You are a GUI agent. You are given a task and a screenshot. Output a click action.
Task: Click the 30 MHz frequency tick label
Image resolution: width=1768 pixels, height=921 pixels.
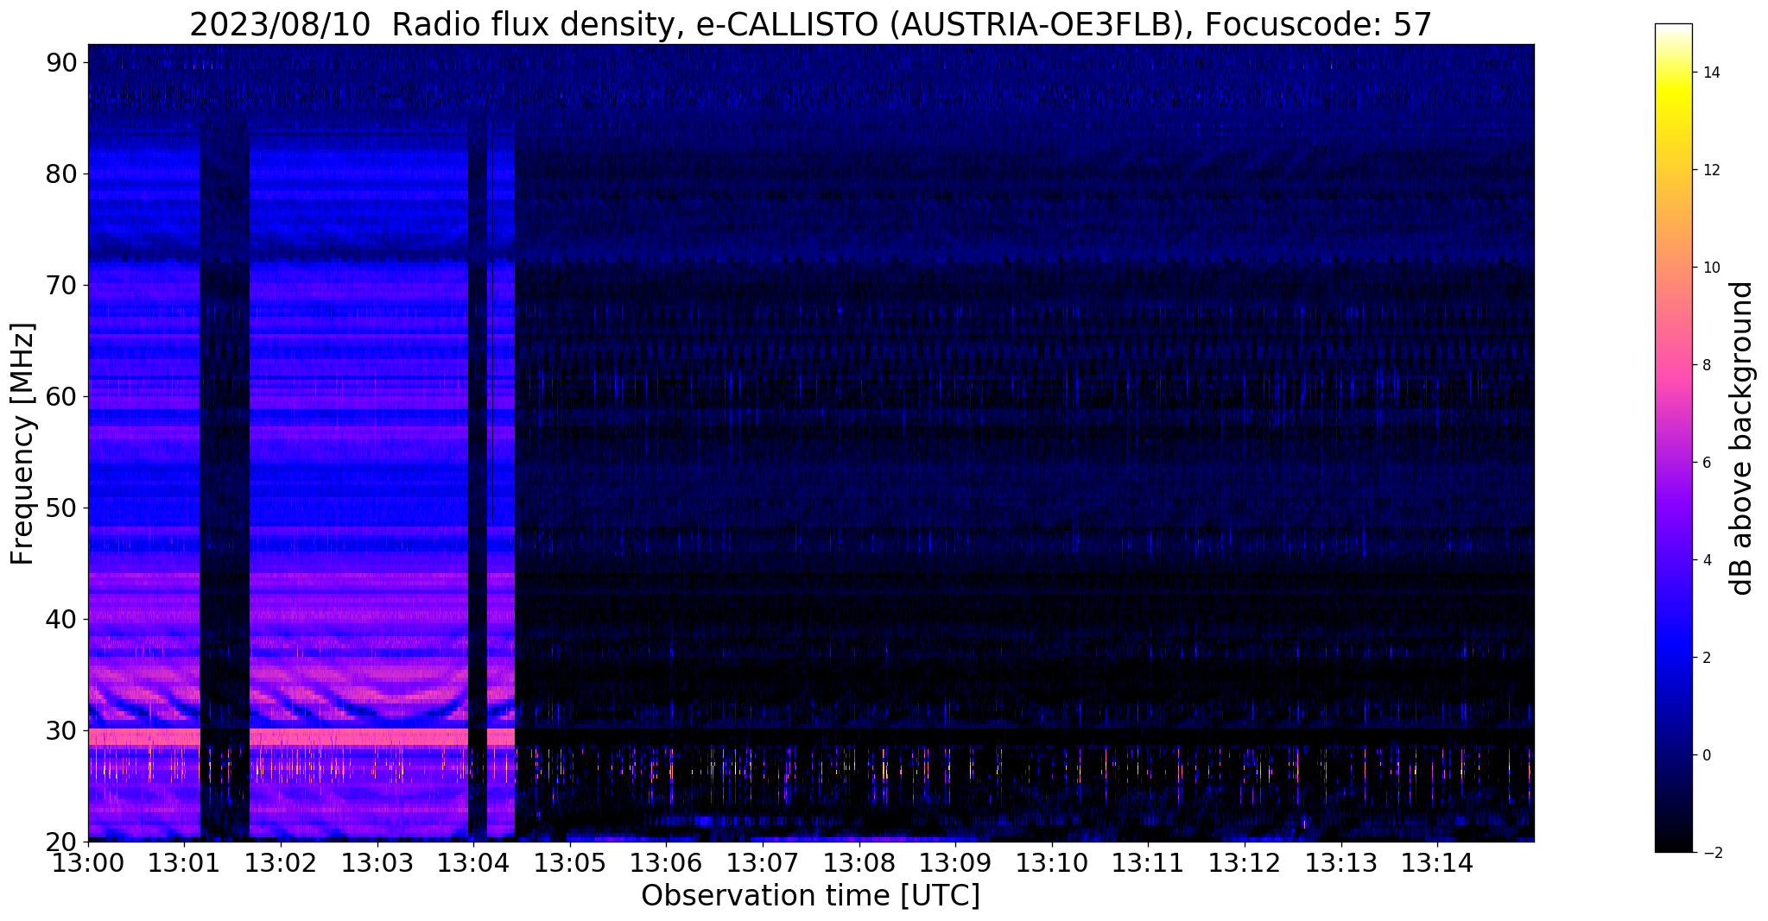(61, 730)
